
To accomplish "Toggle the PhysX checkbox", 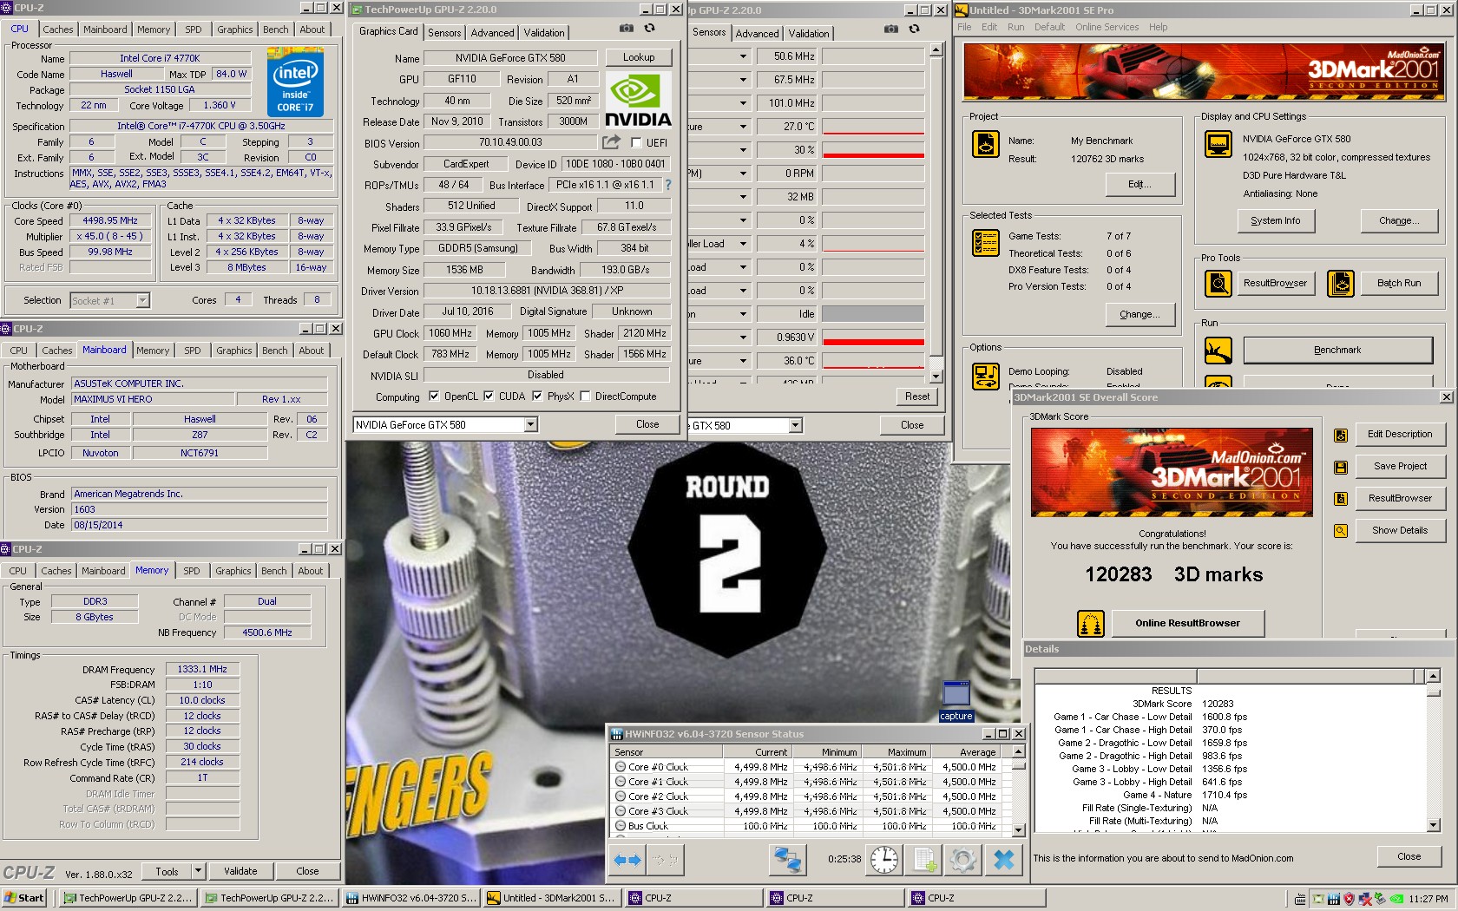I will 537,397.
